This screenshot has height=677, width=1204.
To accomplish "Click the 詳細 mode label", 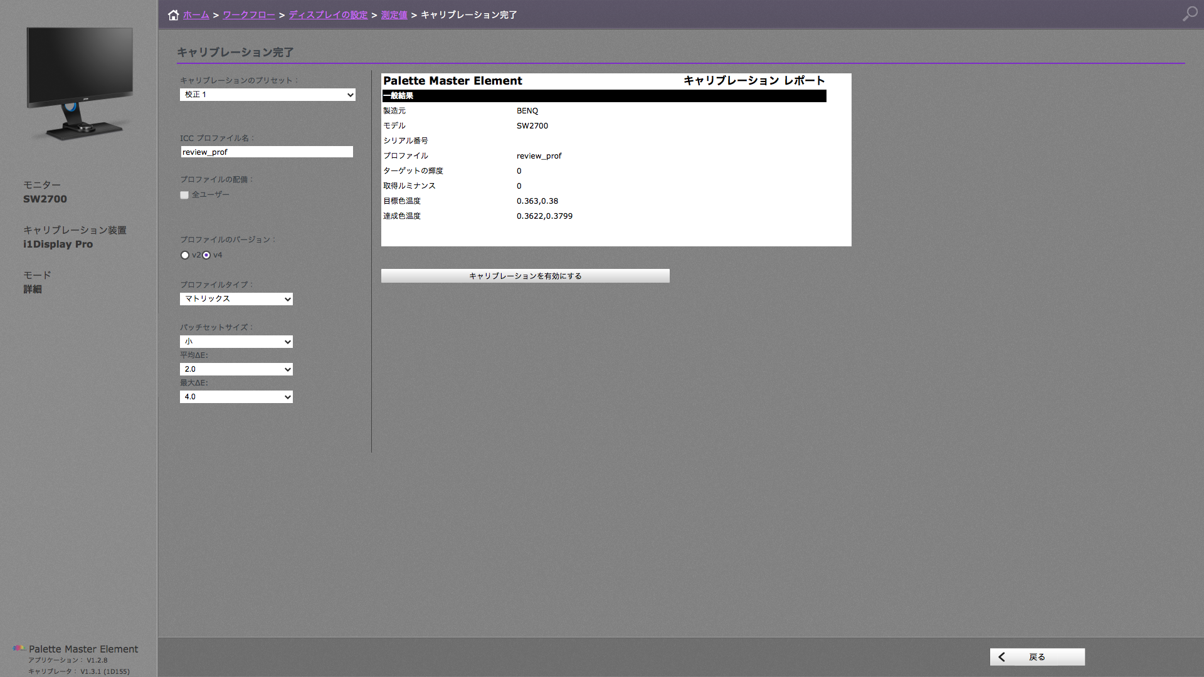I will 33,289.
